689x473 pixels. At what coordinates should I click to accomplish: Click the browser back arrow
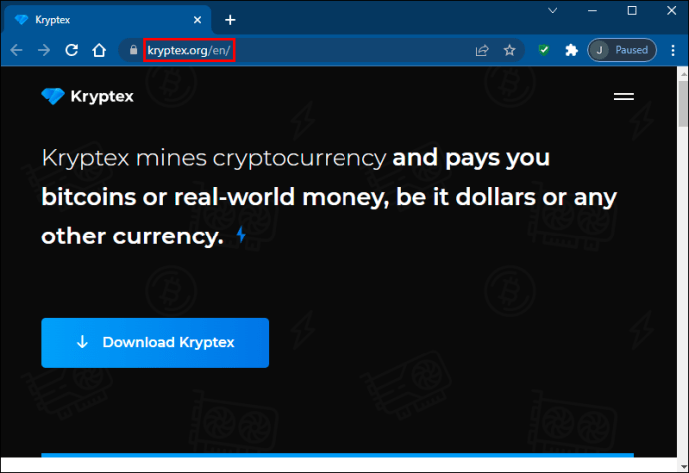(16, 50)
